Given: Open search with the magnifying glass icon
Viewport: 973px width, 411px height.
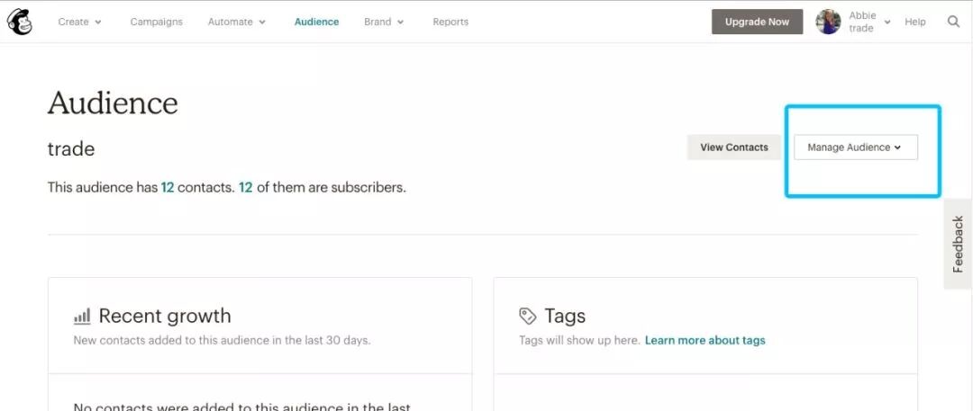Looking at the screenshot, I should click(x=954, y=22).
